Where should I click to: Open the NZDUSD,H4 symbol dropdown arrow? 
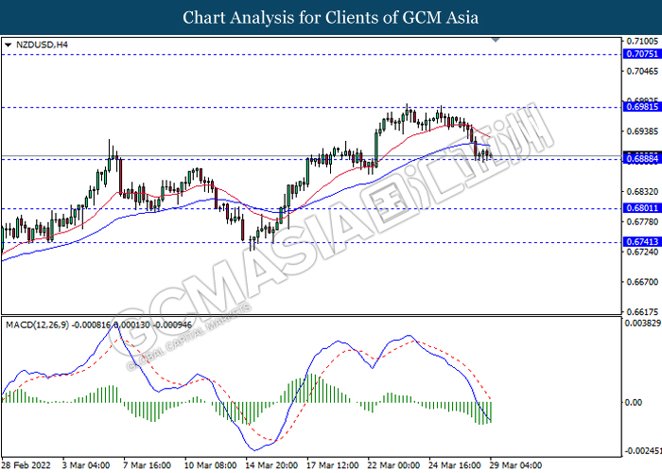[8, 44]
